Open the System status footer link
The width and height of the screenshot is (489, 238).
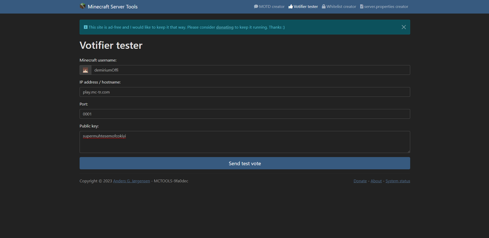click(x=398, y=181)
